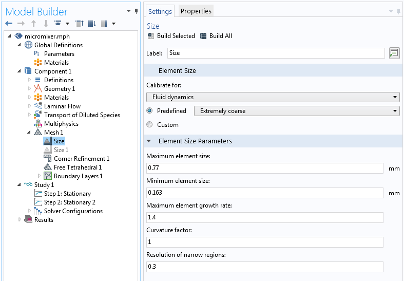The height and width of the screenshot is (281, 404).
Task: Expand the Boundary Layers 1 node
Action: (x=39, y=176)
